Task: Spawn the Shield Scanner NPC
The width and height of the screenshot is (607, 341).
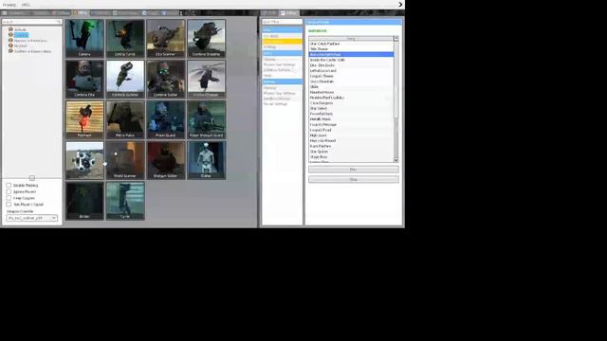Action: (125, 160)
